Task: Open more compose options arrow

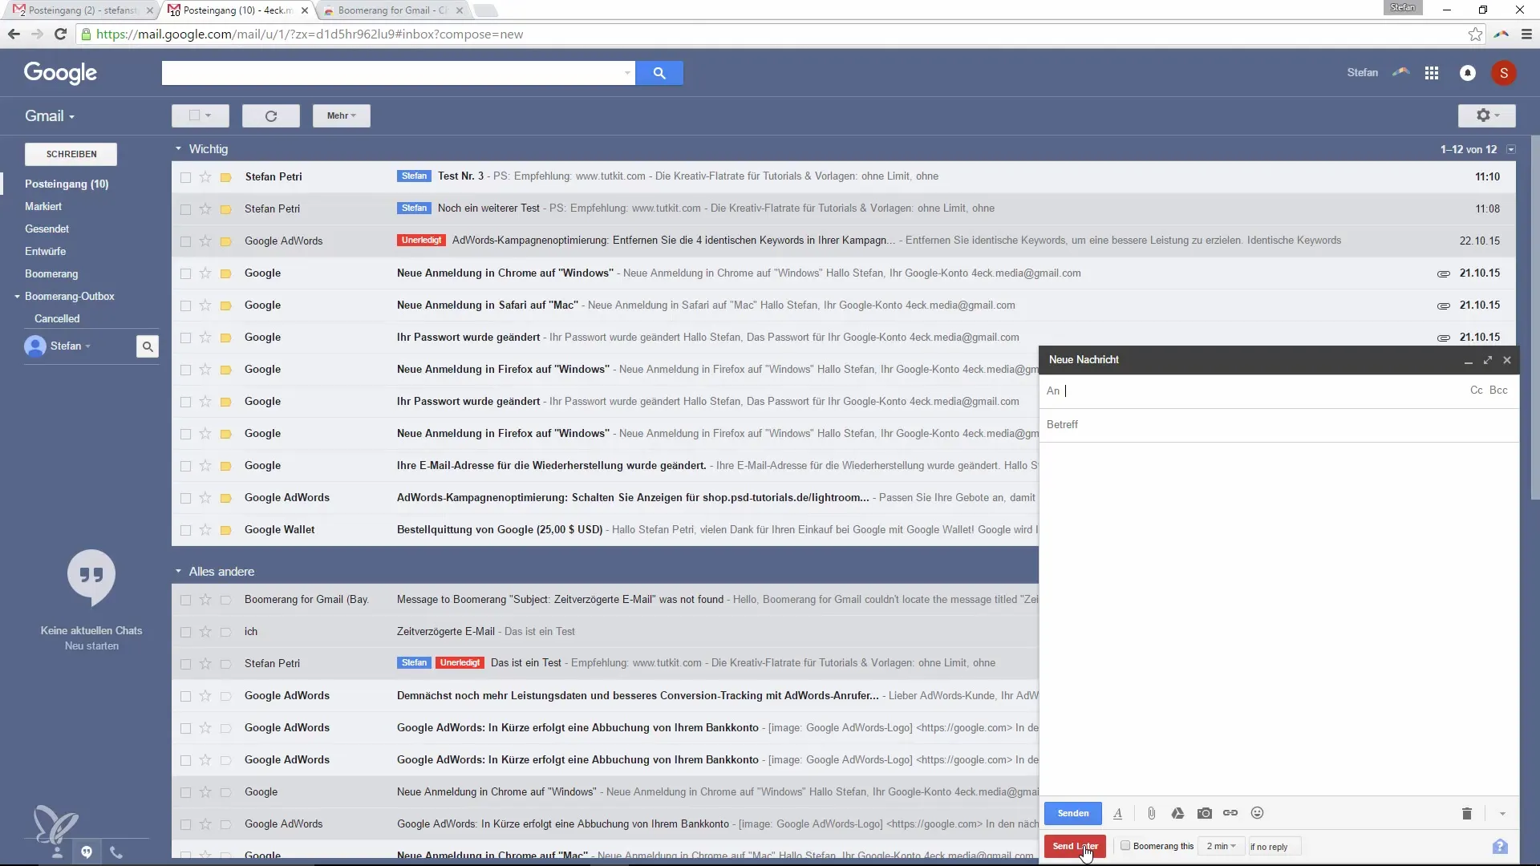Action: tap(1502, 814)
